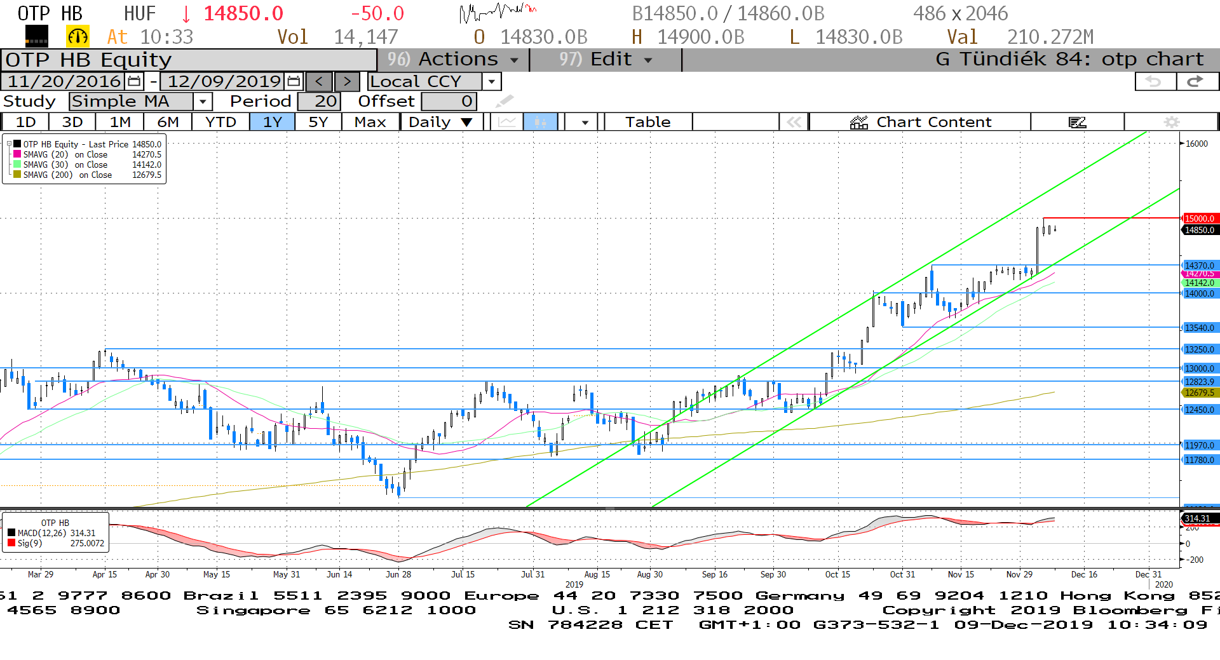Open the Local CCY currency dropdown
1220x660 pixels.
pyautogui.click(x=491, y=81)
